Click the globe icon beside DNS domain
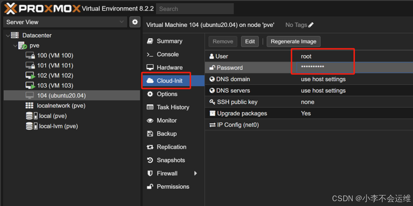Image resolution: width=413 pixels, height=206 pixels. pos(212,79)
